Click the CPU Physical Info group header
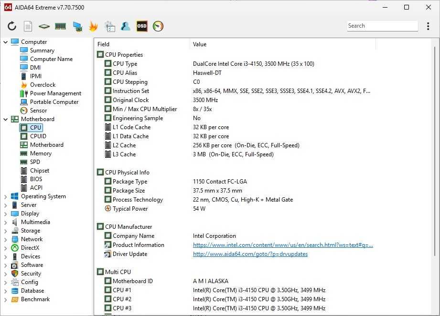 point(123,173)
